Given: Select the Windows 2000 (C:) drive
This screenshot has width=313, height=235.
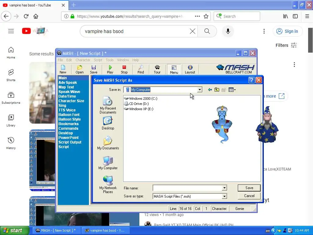Looking at the screenshot, I should [141, 99].
